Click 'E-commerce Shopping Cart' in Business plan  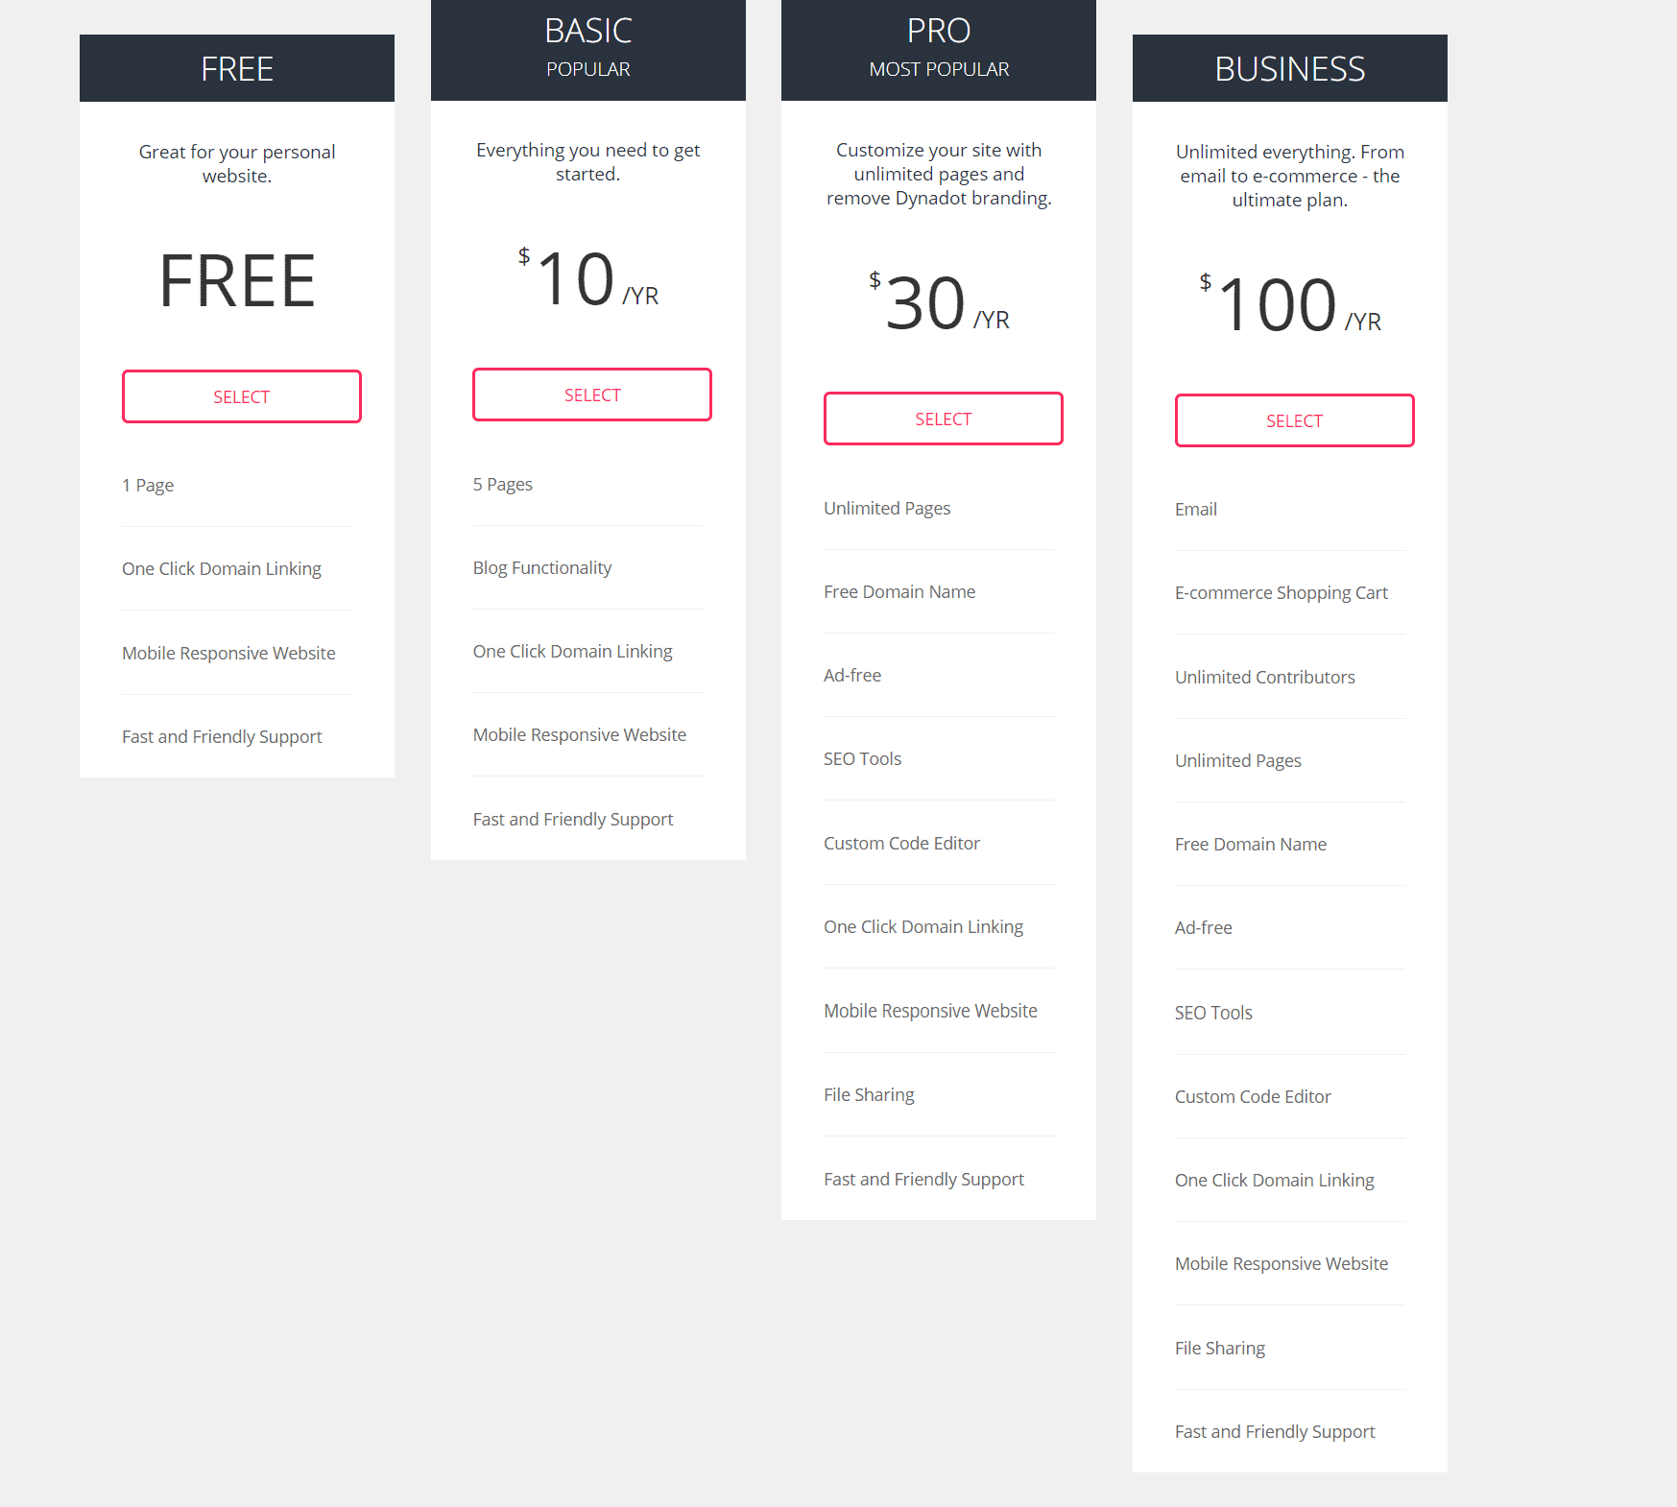(x=1282, y=592)
